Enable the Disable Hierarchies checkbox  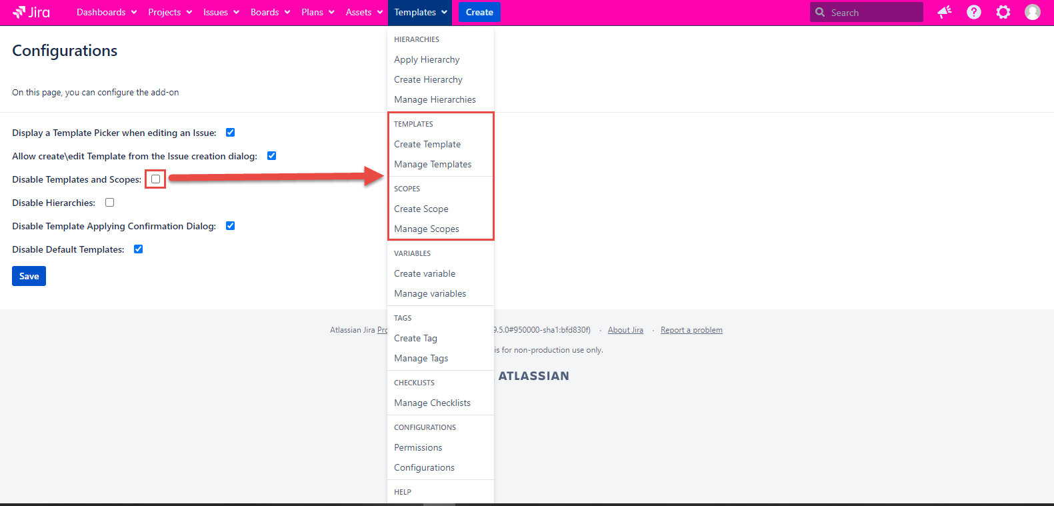point(110,203)
